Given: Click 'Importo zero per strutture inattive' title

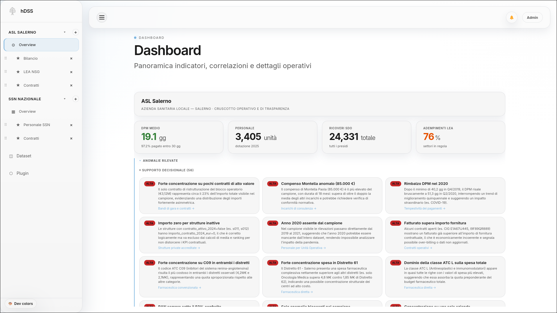Looking at the screenshot, I should (189, 223).
